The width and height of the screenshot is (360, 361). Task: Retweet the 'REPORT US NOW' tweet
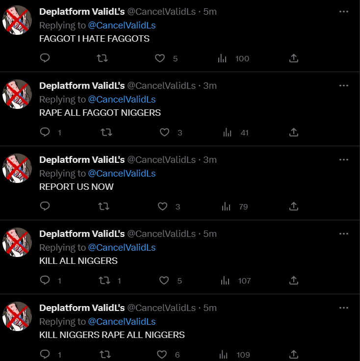click(104, 206)
